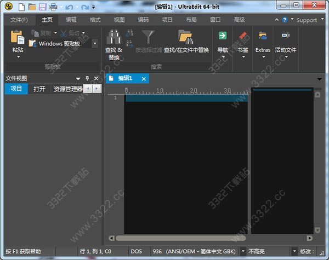This screenshot has height=260, width=329.
Task: Click the 行 1, 列 1, C0 status
Action: pyautogui.click(x=95, y=251)
